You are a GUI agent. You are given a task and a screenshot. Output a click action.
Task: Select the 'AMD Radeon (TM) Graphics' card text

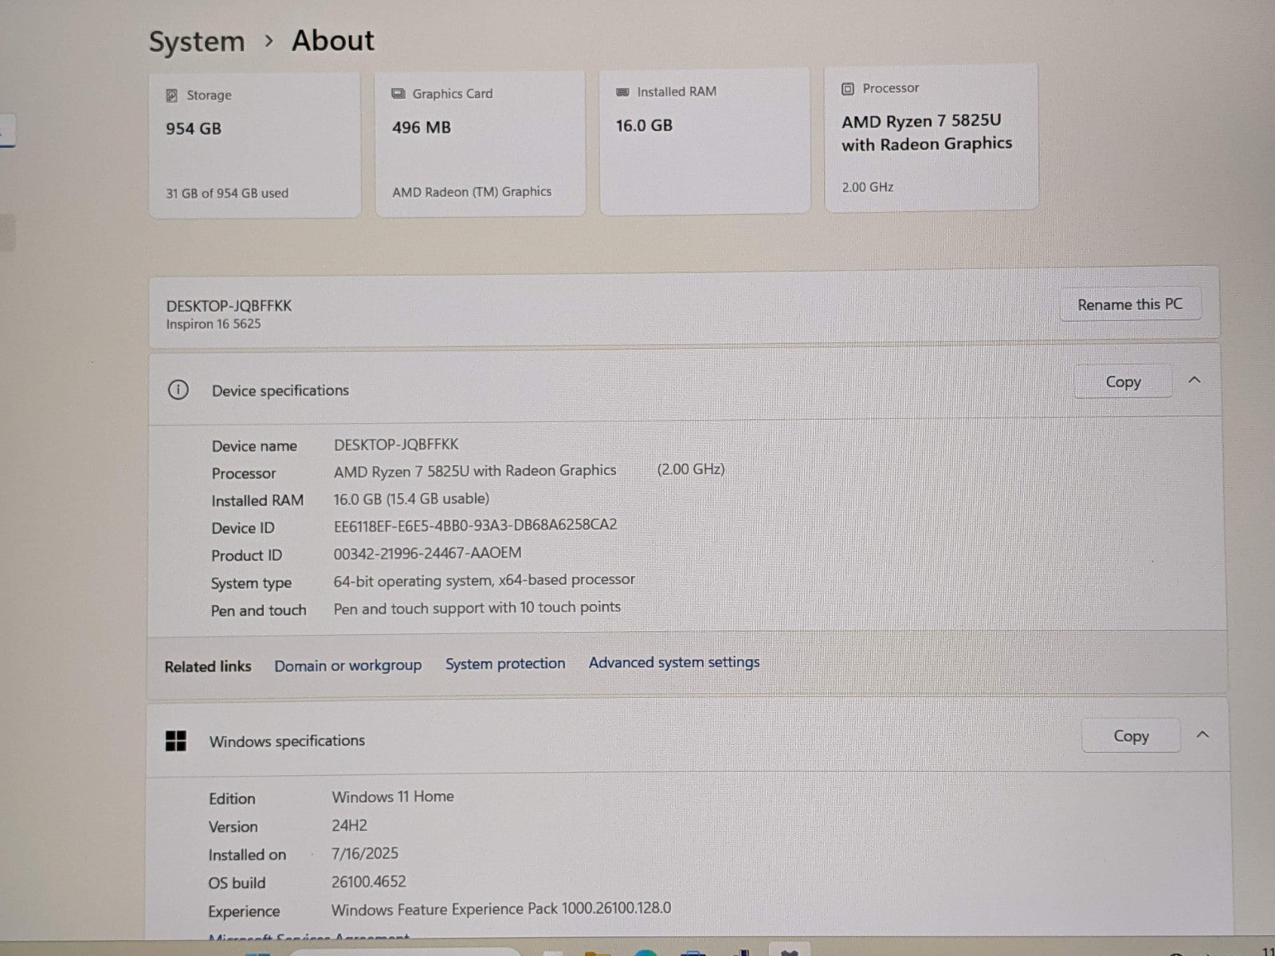tap(472, 191)
